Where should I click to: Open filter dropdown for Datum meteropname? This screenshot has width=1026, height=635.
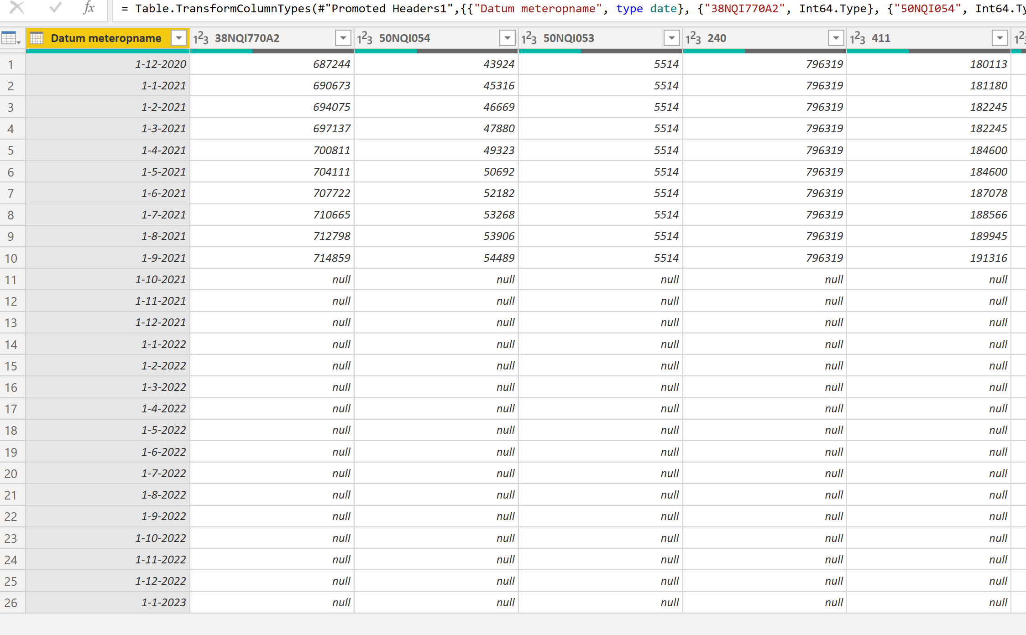[x=179, y=38]
